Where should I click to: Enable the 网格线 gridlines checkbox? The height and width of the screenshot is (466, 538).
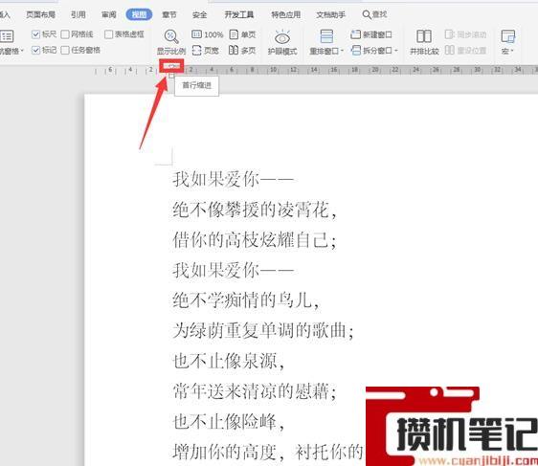point(65,33)
